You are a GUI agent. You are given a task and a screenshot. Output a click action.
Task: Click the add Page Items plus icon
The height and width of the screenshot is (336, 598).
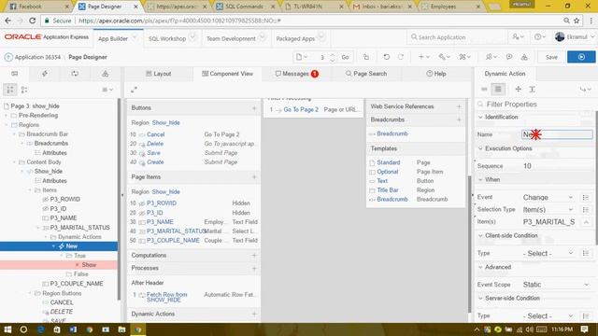click(x=254, y=176)
